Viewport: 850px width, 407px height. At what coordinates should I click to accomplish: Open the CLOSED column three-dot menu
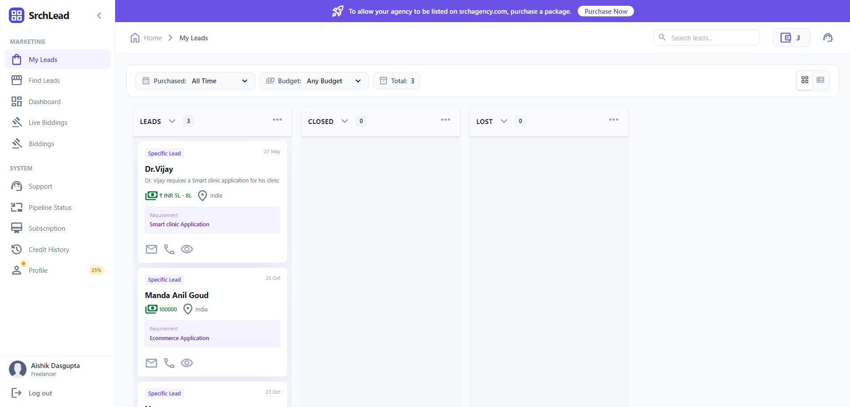point(446,120)
